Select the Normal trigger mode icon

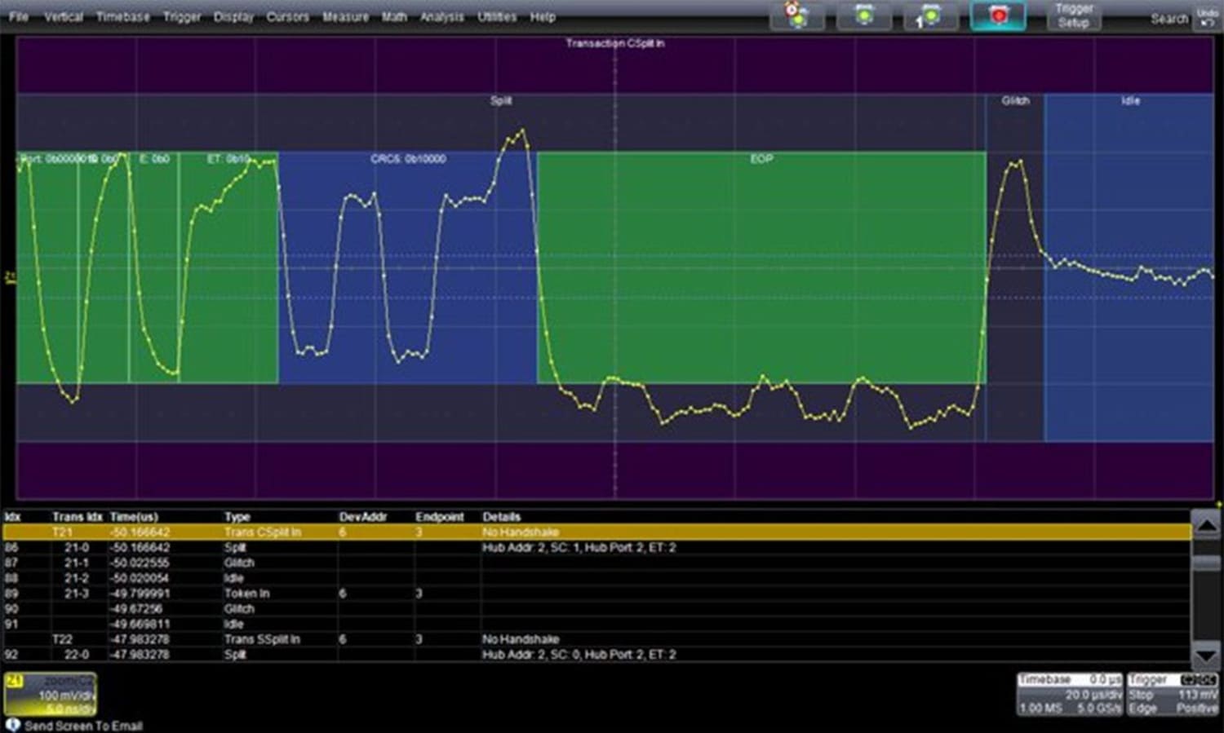point(863,15)
